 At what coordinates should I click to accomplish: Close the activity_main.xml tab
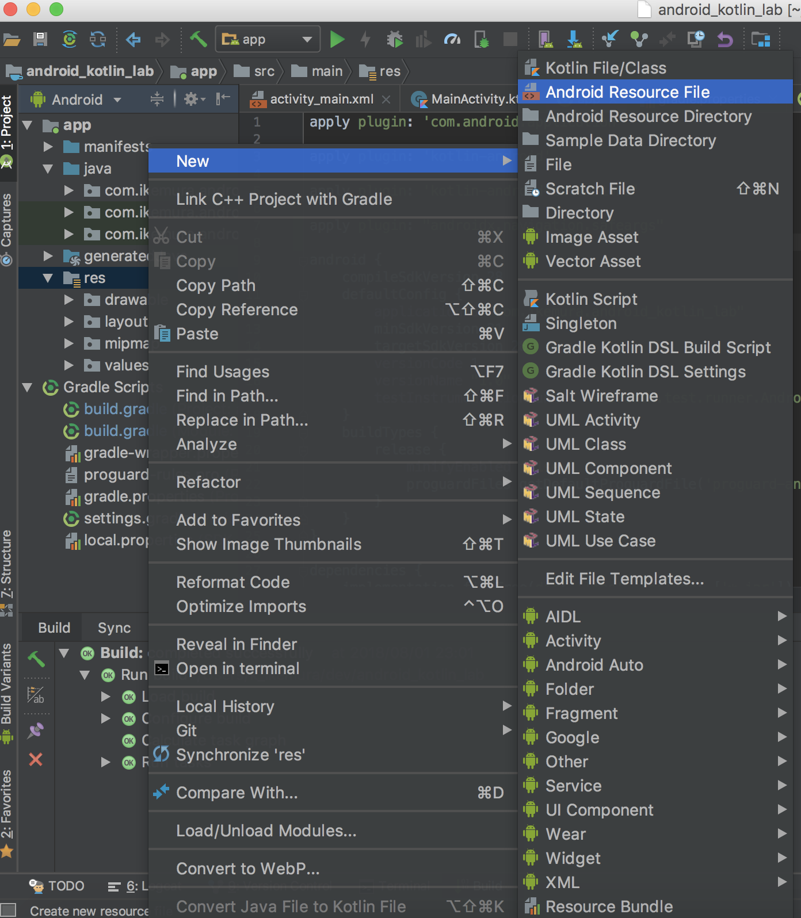coord(386,100)
